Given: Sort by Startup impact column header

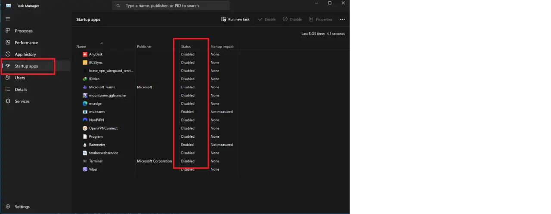Looking at the screenshot, I should pos(222,46).
